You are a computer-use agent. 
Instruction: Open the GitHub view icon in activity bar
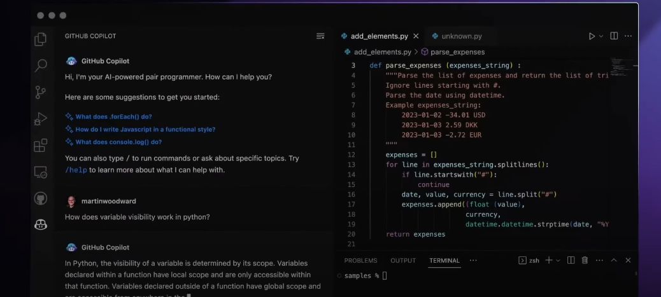(x=41, y=198)
